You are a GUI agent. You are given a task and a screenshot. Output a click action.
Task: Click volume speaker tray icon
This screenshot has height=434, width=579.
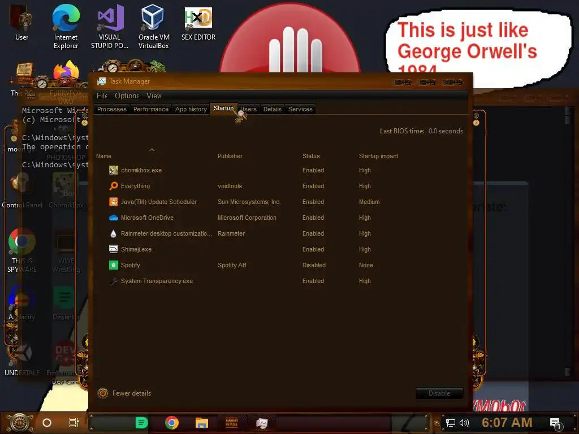tap(464, 423)
